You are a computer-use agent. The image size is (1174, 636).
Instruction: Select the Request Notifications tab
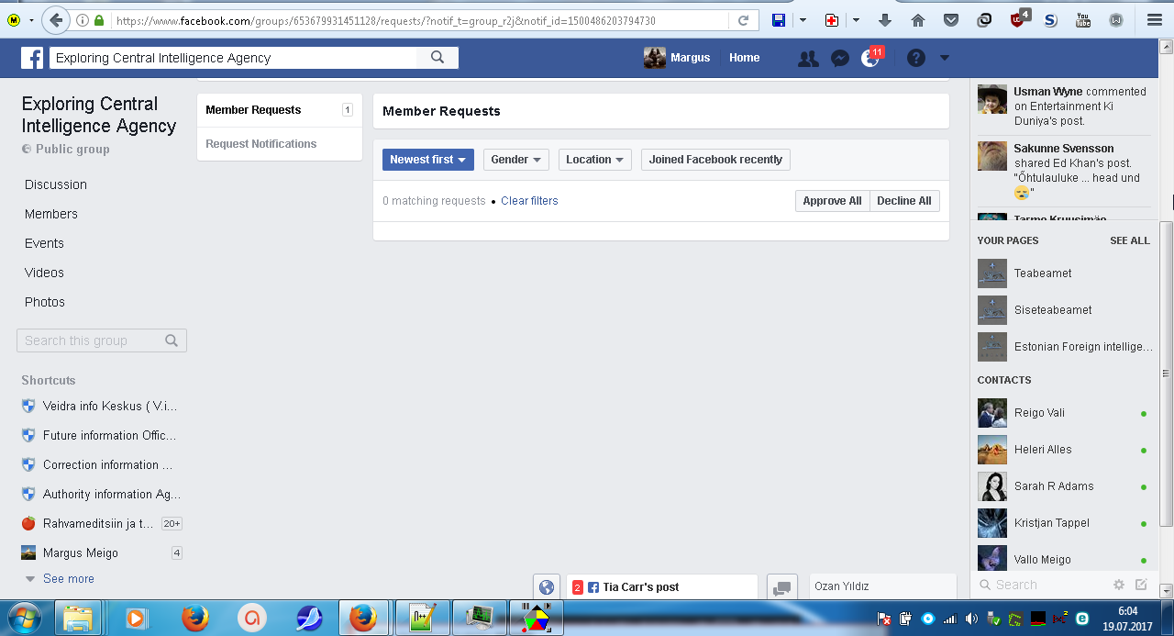279,144
